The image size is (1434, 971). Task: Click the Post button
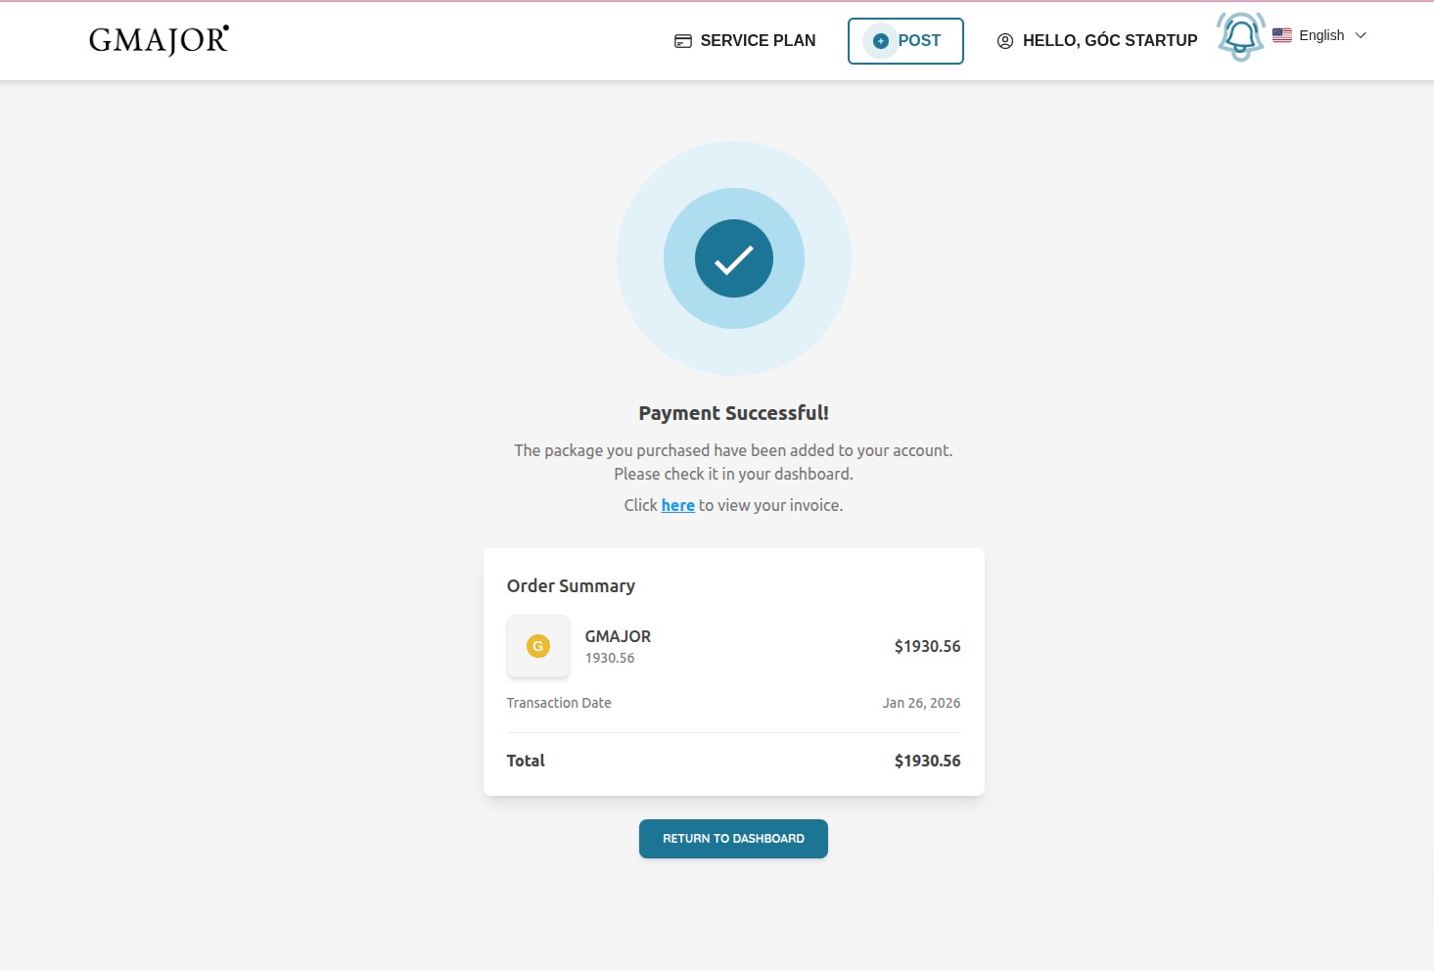click(x=905, y=41)
